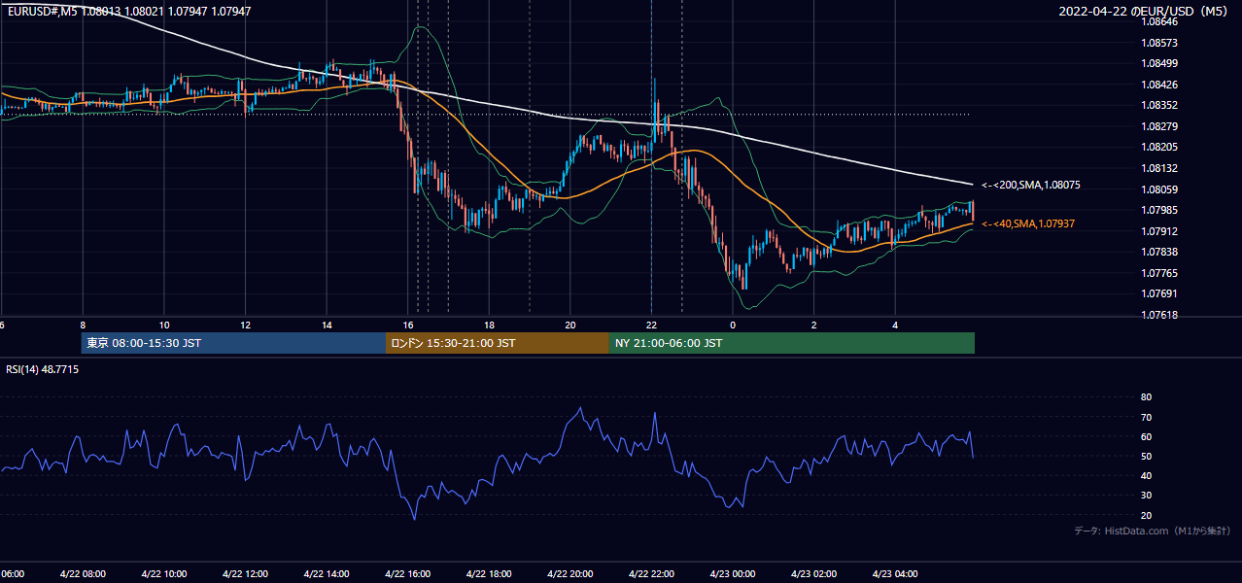
Task: Click the 4/23 04:00 bottom axis label
Action: [895, 573]
